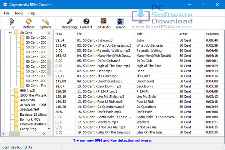Click the Refresh toolbar icon
Image resolution: width=225 pixels, height=150 pixels.
(29, 21)
